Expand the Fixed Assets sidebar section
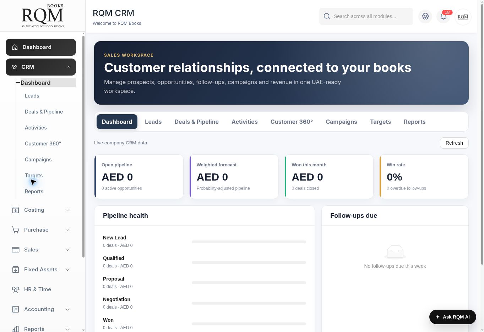The height and width of the screenshot is (332, 484). tap(67, 270)
